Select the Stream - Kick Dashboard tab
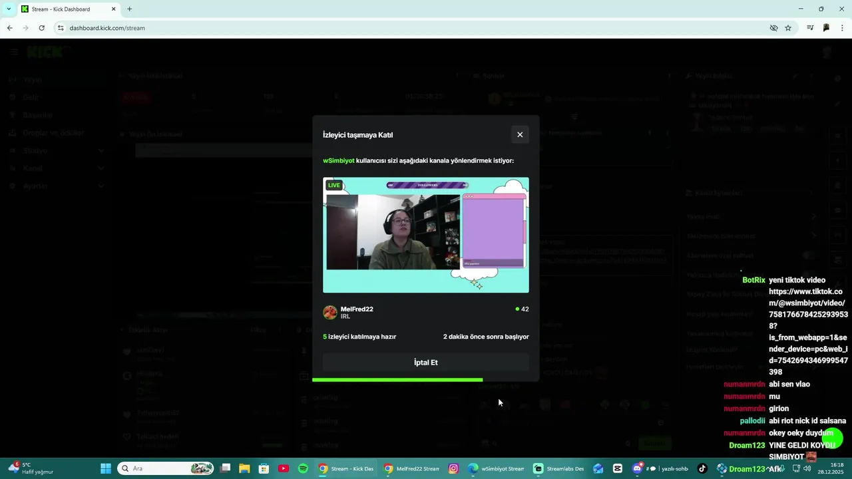 pyautogui.click(x=68, y=9)
